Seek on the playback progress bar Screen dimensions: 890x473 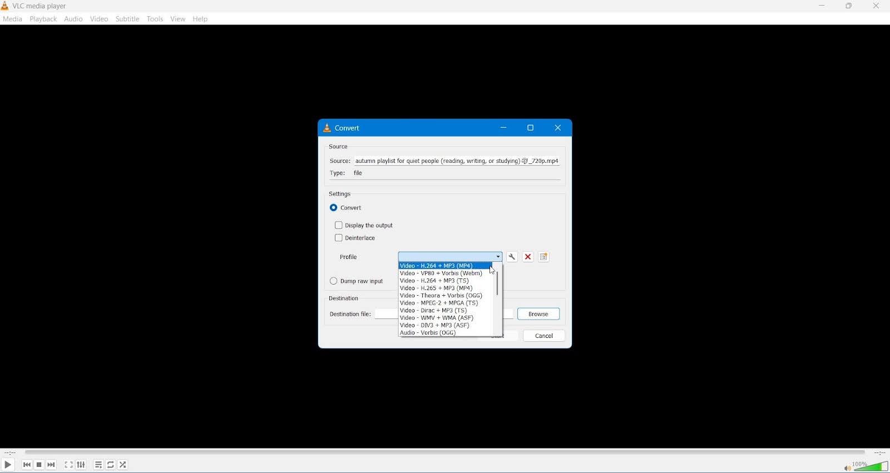445,453
